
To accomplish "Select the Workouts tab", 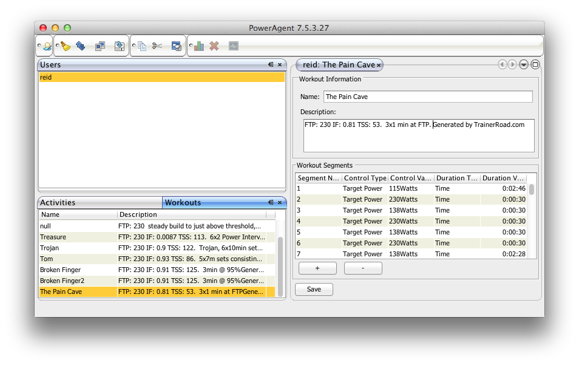I will coord(224,202).
